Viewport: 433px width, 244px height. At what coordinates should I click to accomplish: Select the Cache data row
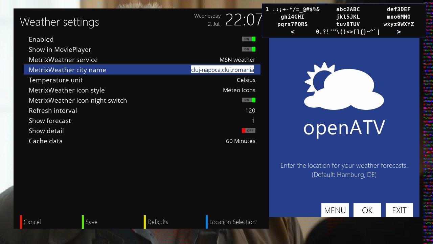pyautogui.click(x=142, y=141)
